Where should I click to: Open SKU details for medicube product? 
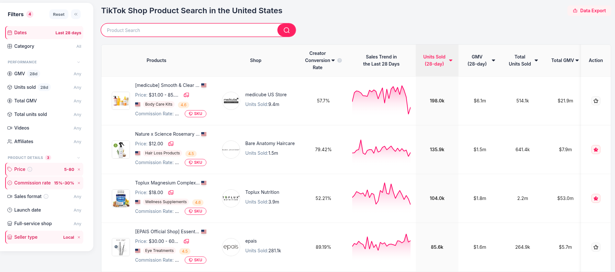[x=195, y=114]
